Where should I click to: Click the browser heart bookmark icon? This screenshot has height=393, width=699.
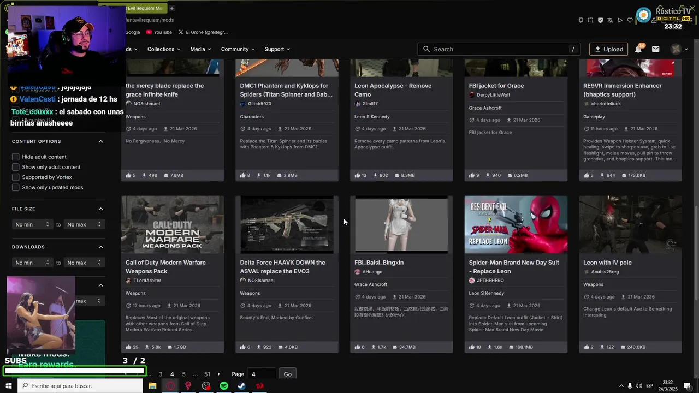(x=630, y=20)
